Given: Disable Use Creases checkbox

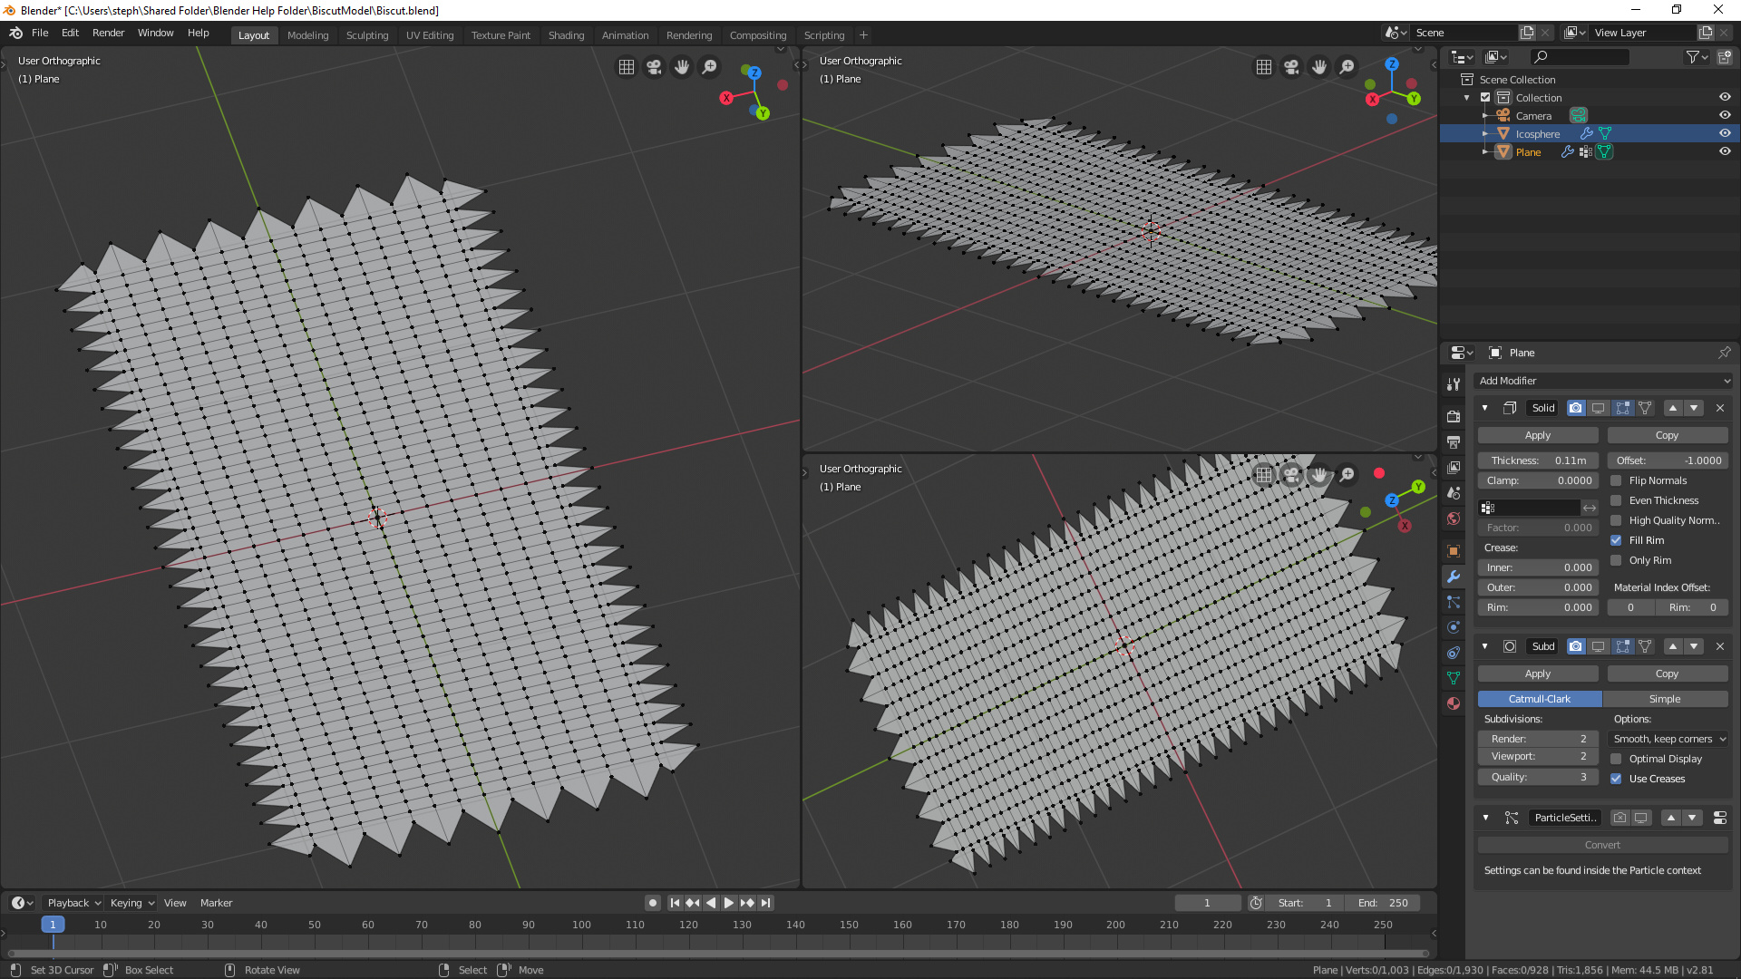Looking at the screenshot, I should click(x=1616, y=779).
